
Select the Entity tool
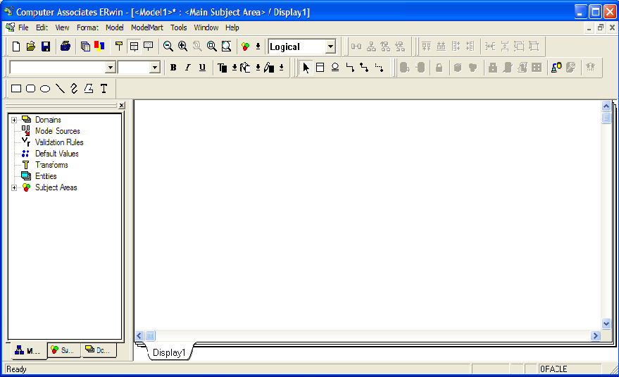[x=320, y=68]
